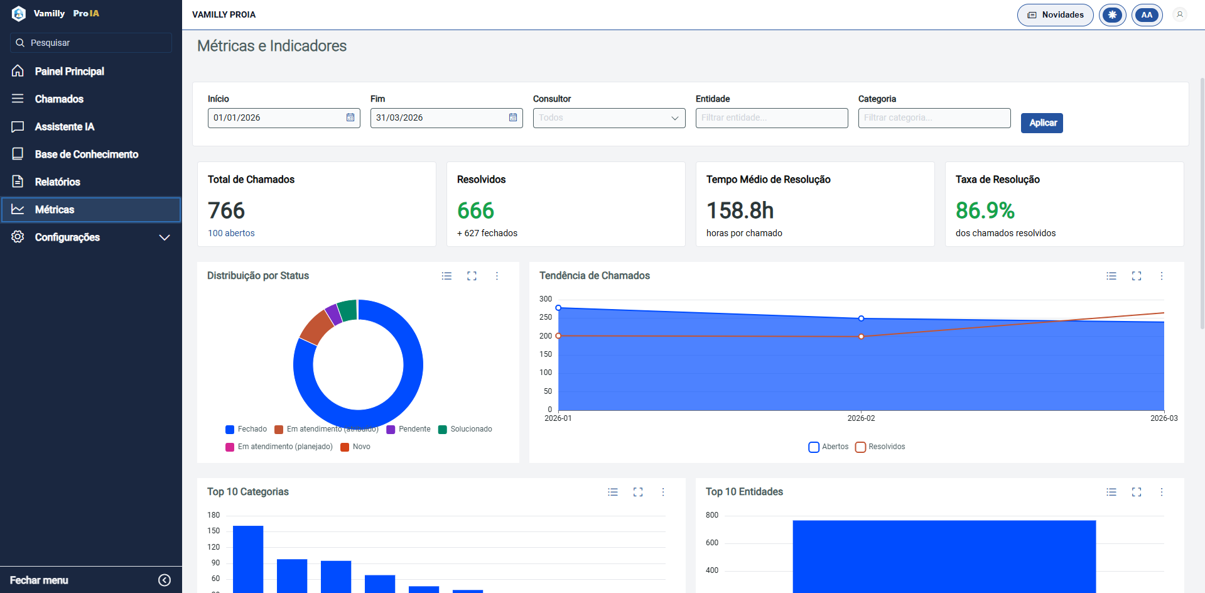The height and width of the screenshot is (593, 1205).
Task: Select the Base de Conhecimento icon
Action: 17,154
